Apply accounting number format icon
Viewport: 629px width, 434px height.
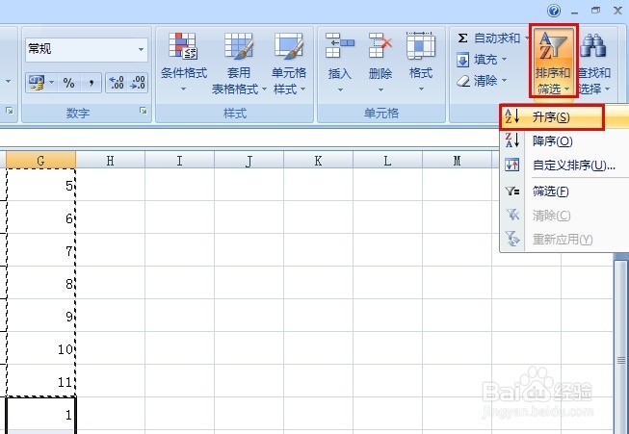pyautogui.click(x=37, y=83)
